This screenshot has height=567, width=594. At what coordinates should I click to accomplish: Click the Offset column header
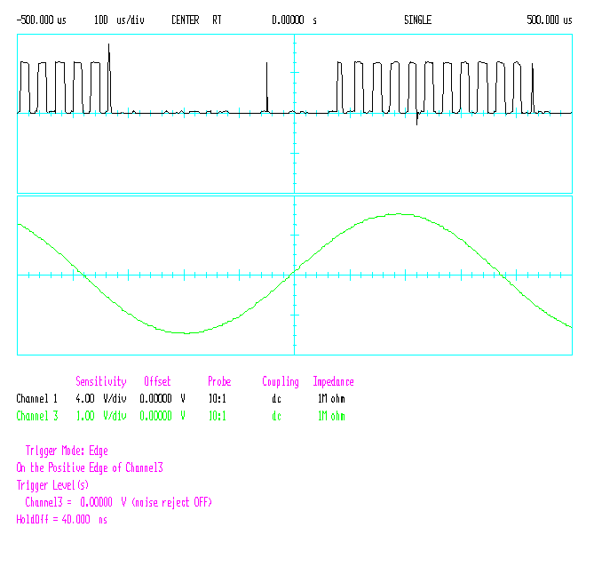(x=157, y=381)
